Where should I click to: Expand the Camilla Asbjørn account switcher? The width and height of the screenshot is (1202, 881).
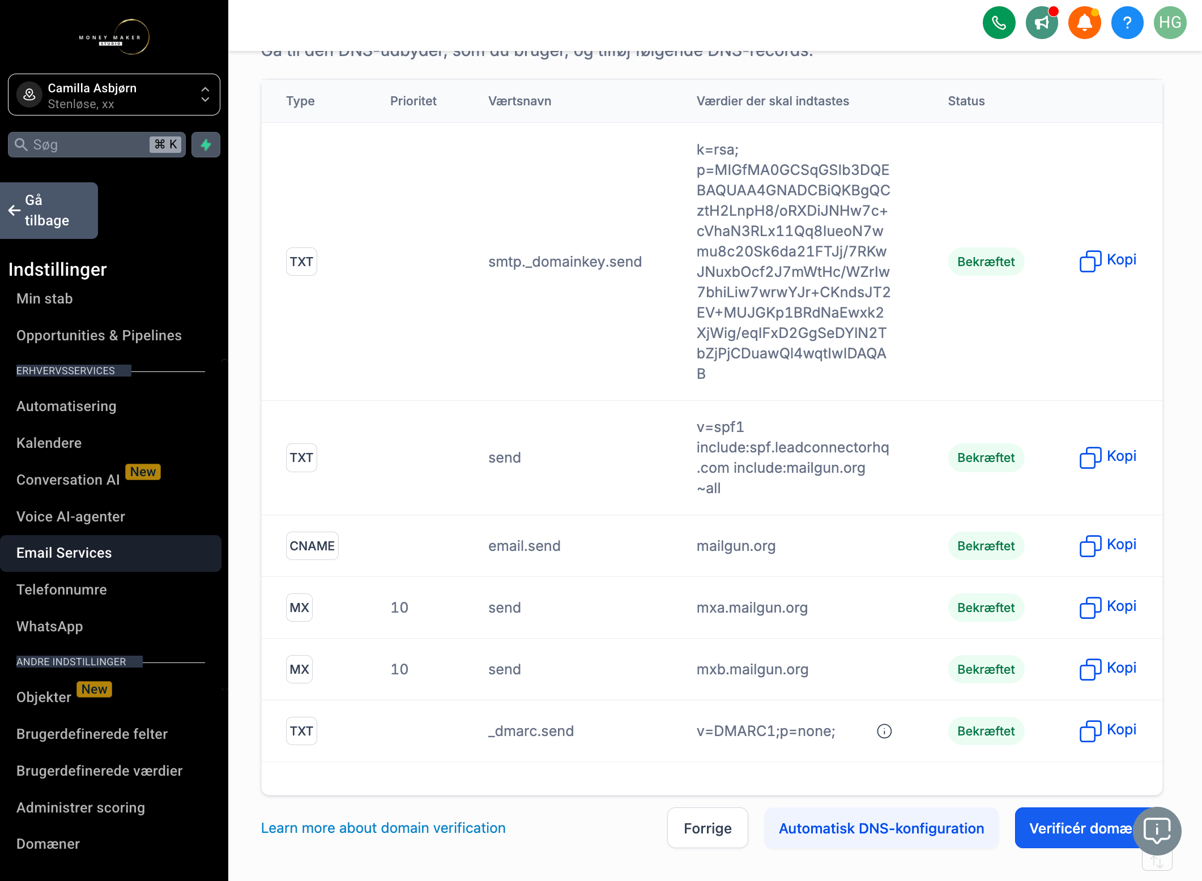click(x=114, y=95)
